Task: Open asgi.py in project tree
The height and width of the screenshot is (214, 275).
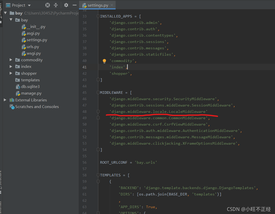Action: coord(33,33)
